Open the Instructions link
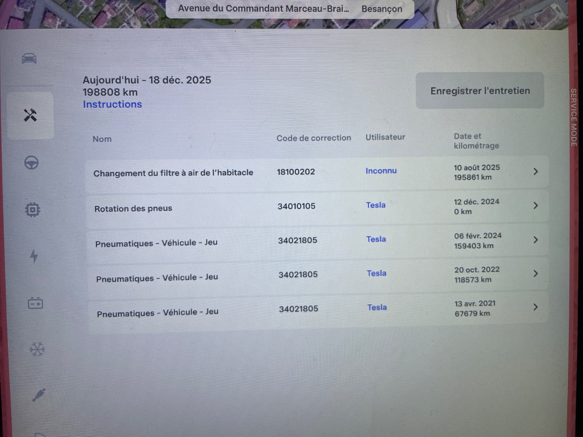The image size is (583, 437). 112,104
